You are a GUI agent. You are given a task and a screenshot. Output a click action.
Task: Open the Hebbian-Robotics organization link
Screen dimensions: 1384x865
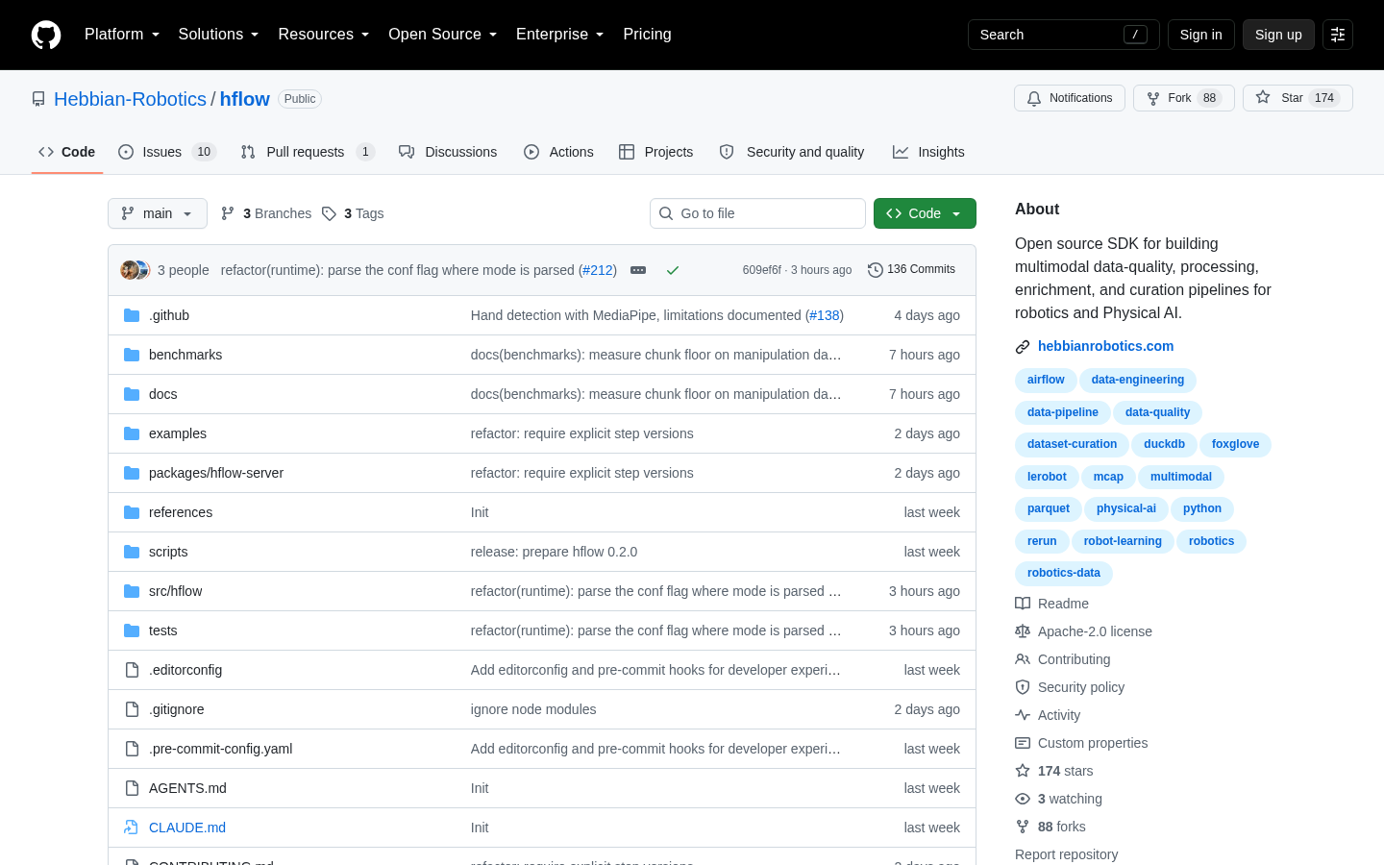(130, 99)
